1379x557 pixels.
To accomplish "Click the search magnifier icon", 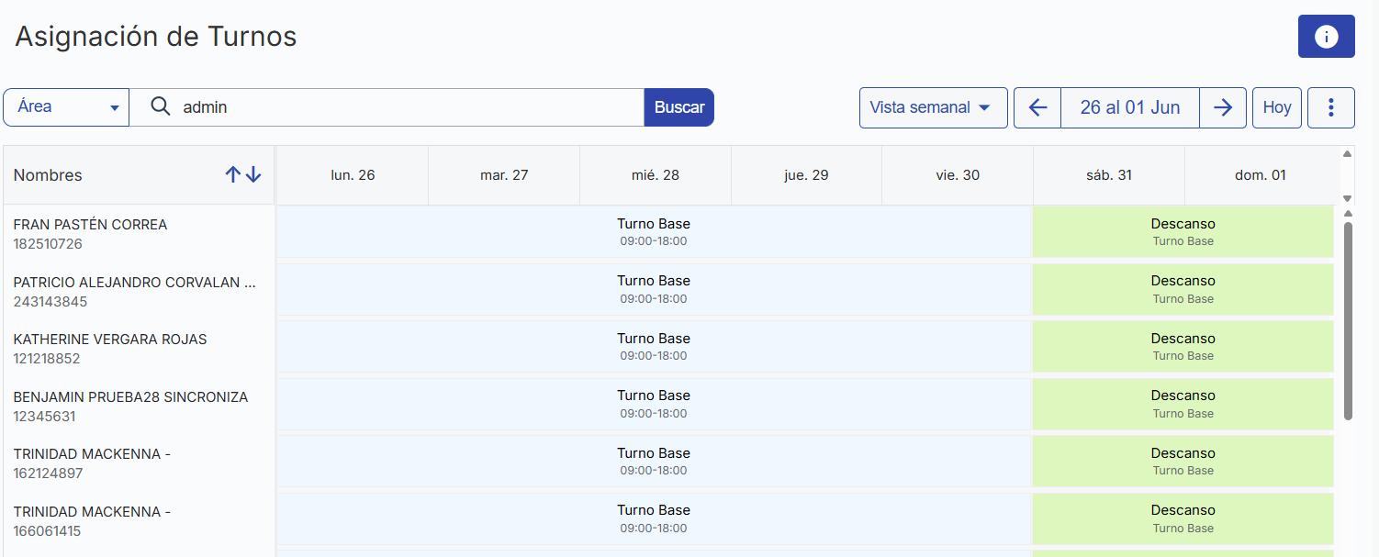I will (x=161, y=107).
